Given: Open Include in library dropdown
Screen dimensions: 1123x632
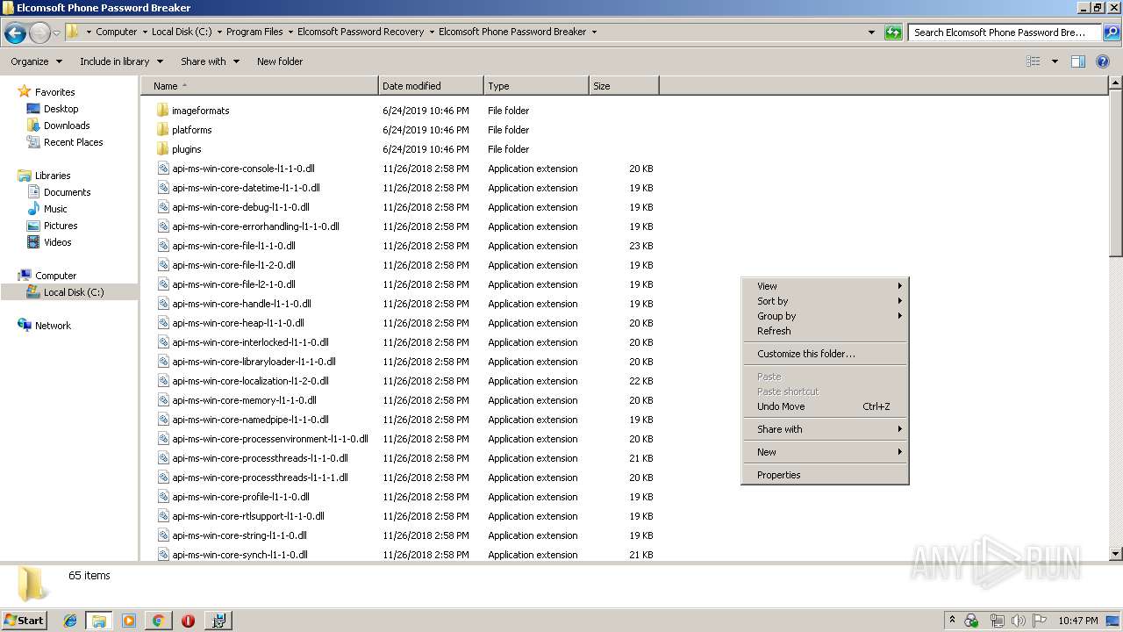Looking at the screenshot, I should [x=121, y=61].
